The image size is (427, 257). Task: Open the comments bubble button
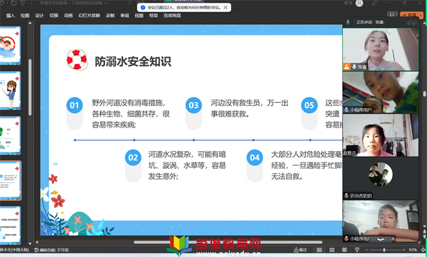pyautogui.click(x=392, y=15)
